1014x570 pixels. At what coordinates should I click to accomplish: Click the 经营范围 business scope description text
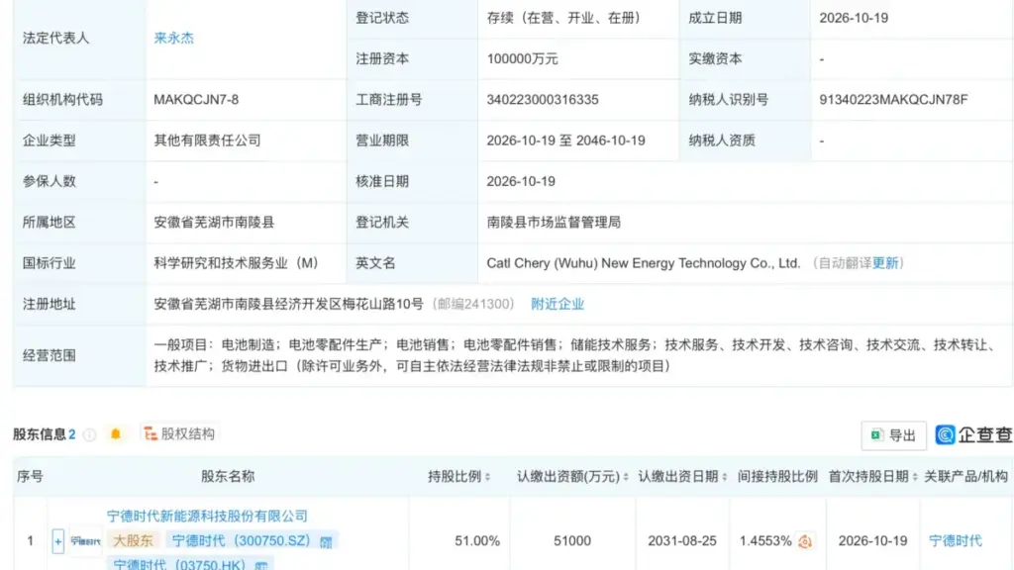click(x=575, y=355)
